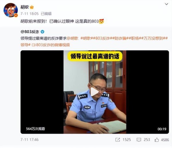Open the post options chevron menu
172x148 pixels.
coord(166,4)
